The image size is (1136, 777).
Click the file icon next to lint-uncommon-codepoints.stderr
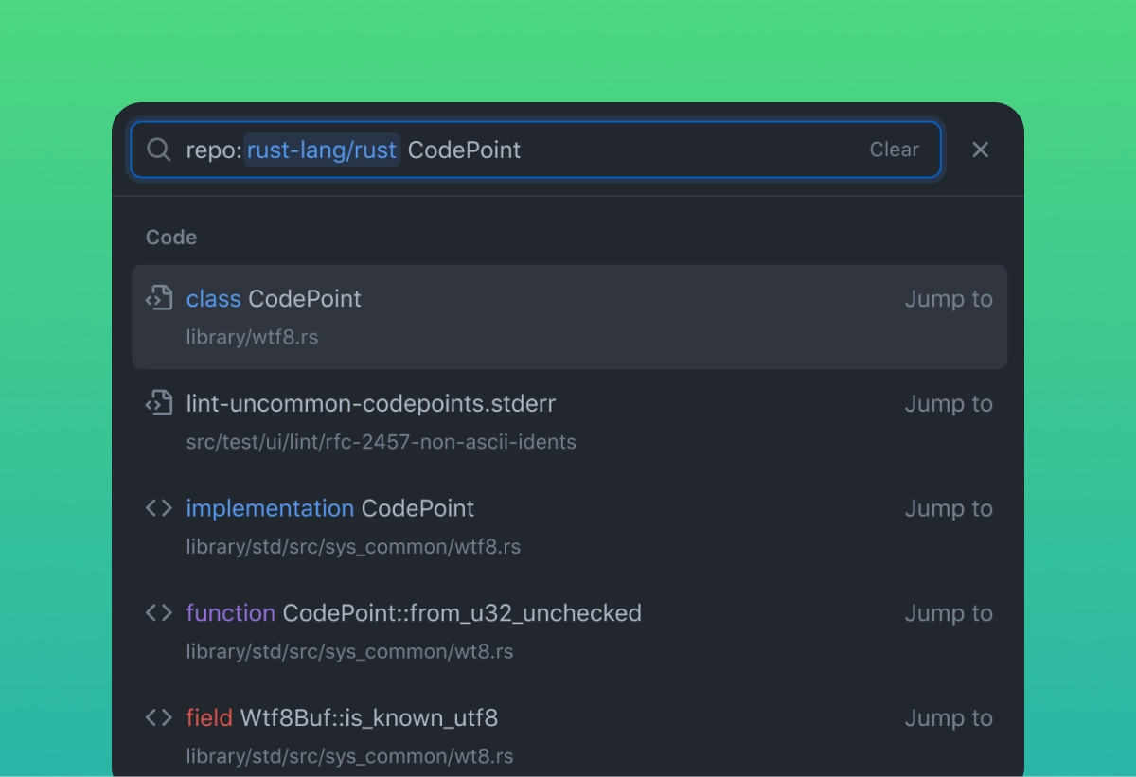[159, 403]
